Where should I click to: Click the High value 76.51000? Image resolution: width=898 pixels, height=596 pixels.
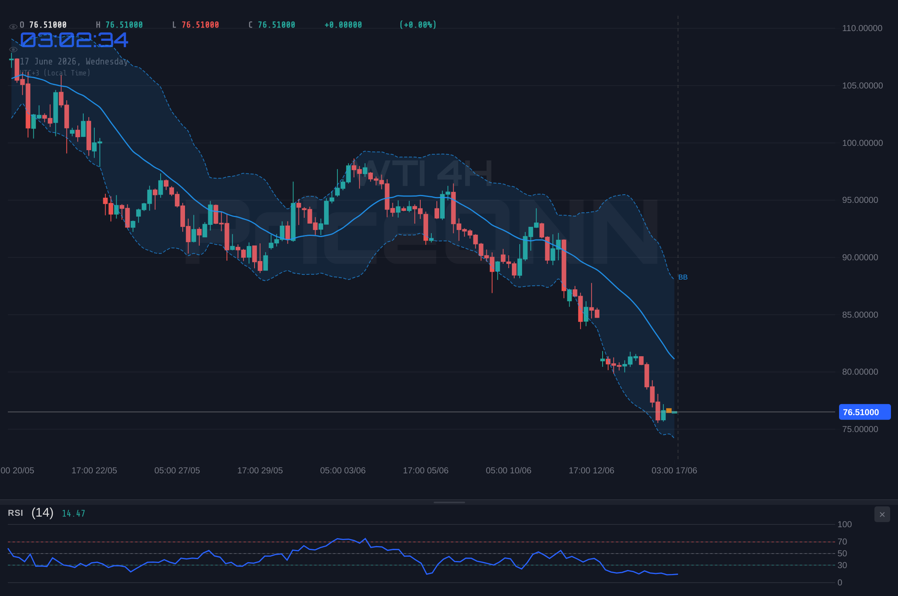point(124,25)
